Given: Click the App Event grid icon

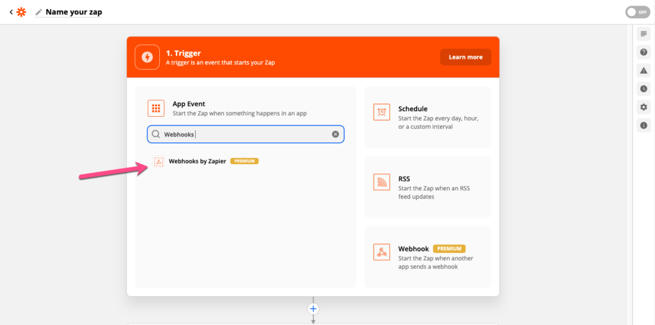Looking at the screenshot, I should [156, 109].
